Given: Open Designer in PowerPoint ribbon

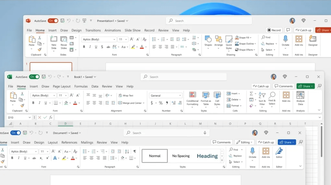Looking at the screenshot, I should (312, 40).
